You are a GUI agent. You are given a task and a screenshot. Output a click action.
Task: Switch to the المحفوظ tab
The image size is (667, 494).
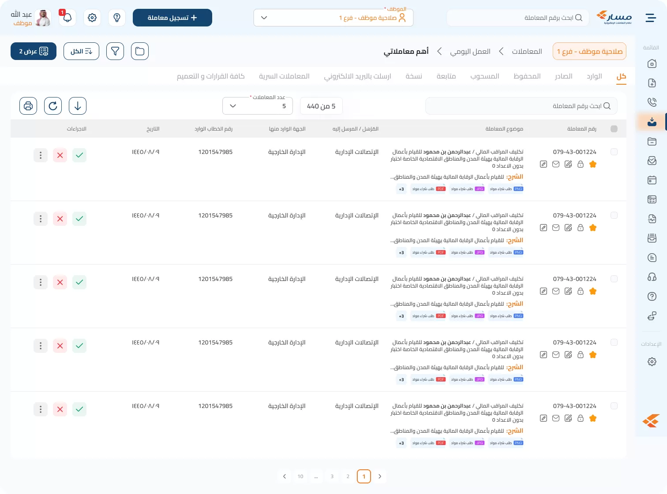(x=527, y=76)
